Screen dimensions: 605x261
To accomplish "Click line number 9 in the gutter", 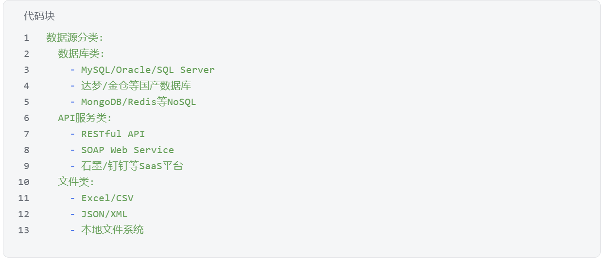I will click(x=26, y=166).
